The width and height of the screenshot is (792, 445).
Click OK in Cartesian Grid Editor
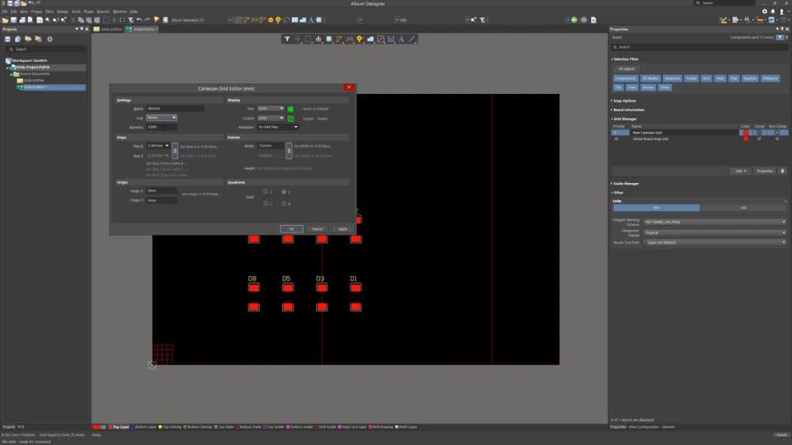pyautogui.click(x=291, y=229)
